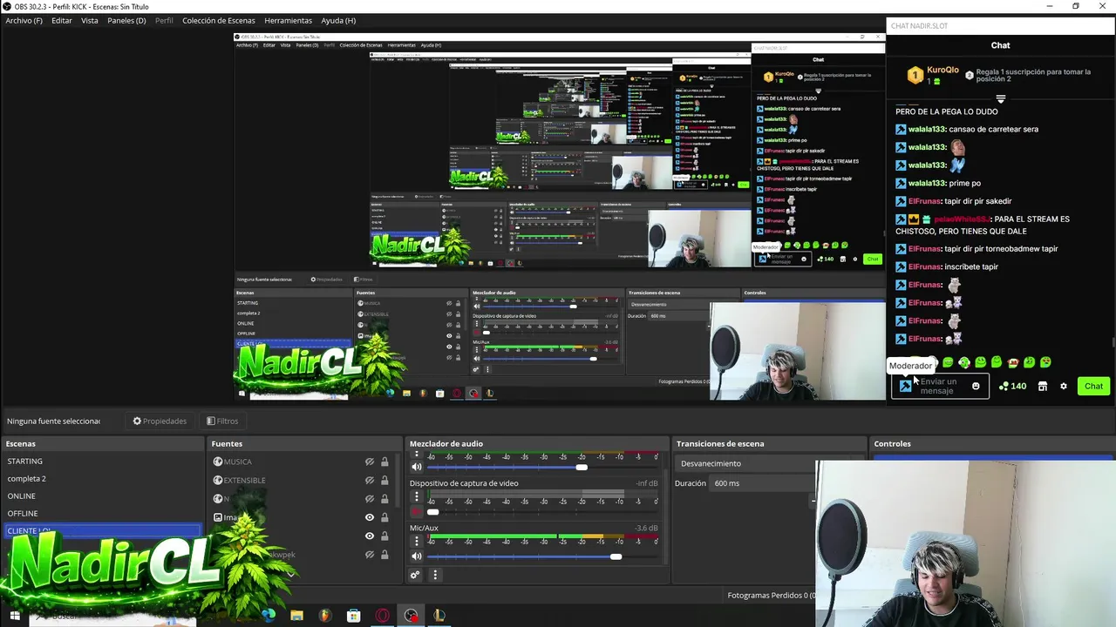Viewport: 1116px width, 627px height.
Task: Toggle lock on the Ima... image source
Action: 384,517
